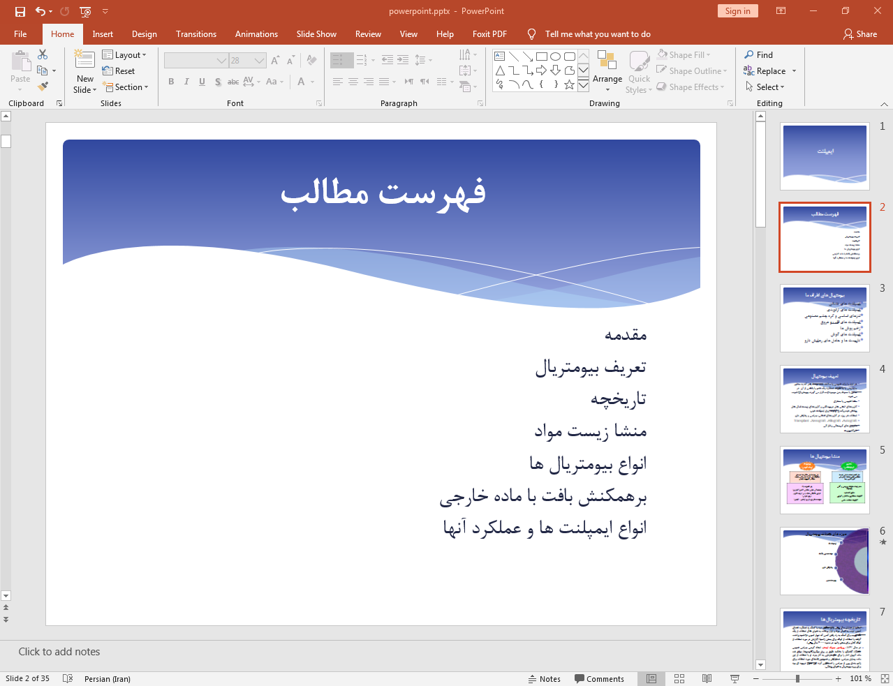Screen dimensions: 893x686
Task: Open the Section dropdown
Action: [x=126, y=87]
